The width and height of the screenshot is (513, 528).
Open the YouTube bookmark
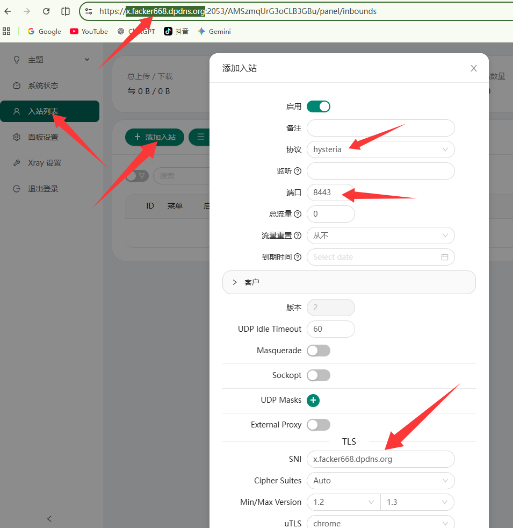89,31
